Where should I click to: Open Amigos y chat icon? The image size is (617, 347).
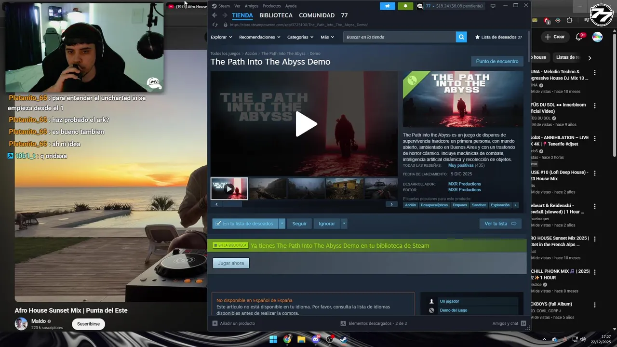pos(523,323)
